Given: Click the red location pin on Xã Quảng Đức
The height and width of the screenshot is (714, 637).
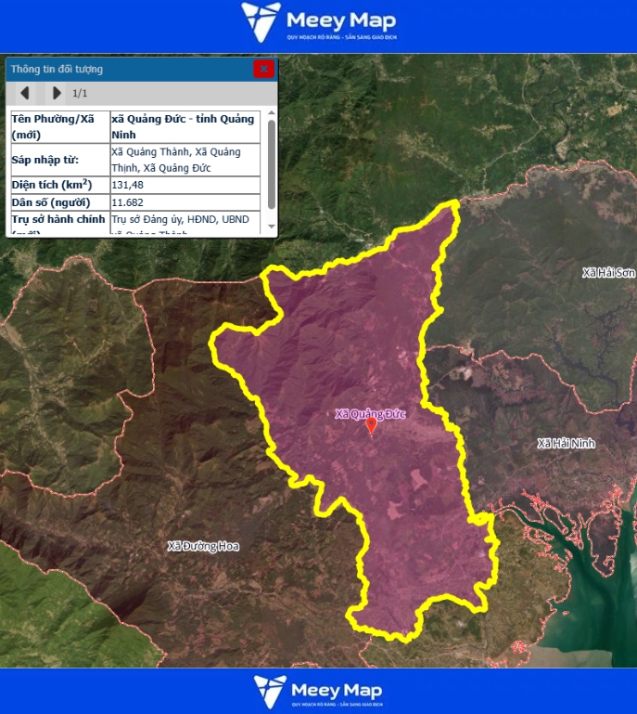Looking at the screenshot, I should [371, 426].
